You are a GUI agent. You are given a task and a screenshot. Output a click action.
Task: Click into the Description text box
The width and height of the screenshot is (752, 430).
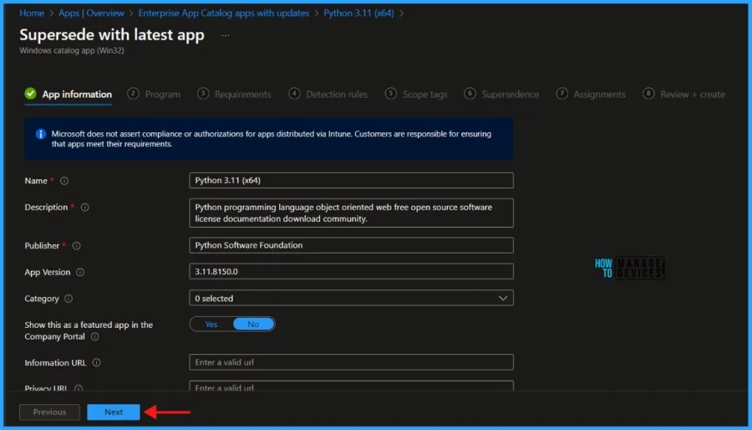point(351,213)
